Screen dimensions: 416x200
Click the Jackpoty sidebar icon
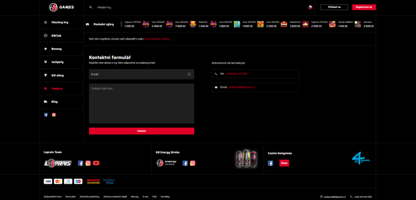pos(46,62)
